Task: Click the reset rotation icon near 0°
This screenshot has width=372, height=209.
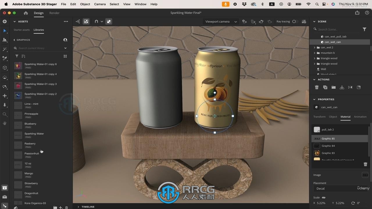Action: click(x=353, y=203)
